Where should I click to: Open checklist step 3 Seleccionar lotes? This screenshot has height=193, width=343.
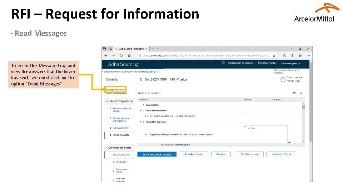pos(121,128)
